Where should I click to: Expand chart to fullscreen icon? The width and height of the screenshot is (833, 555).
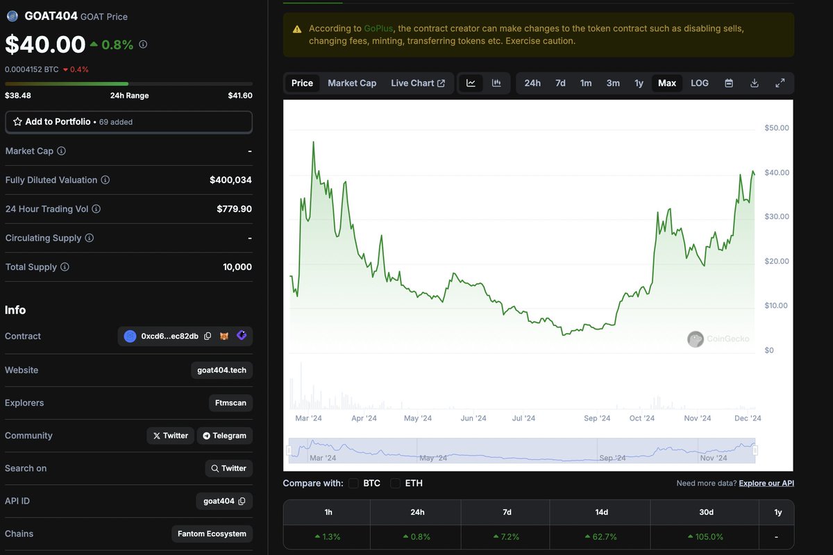click(x=780, y=83)
